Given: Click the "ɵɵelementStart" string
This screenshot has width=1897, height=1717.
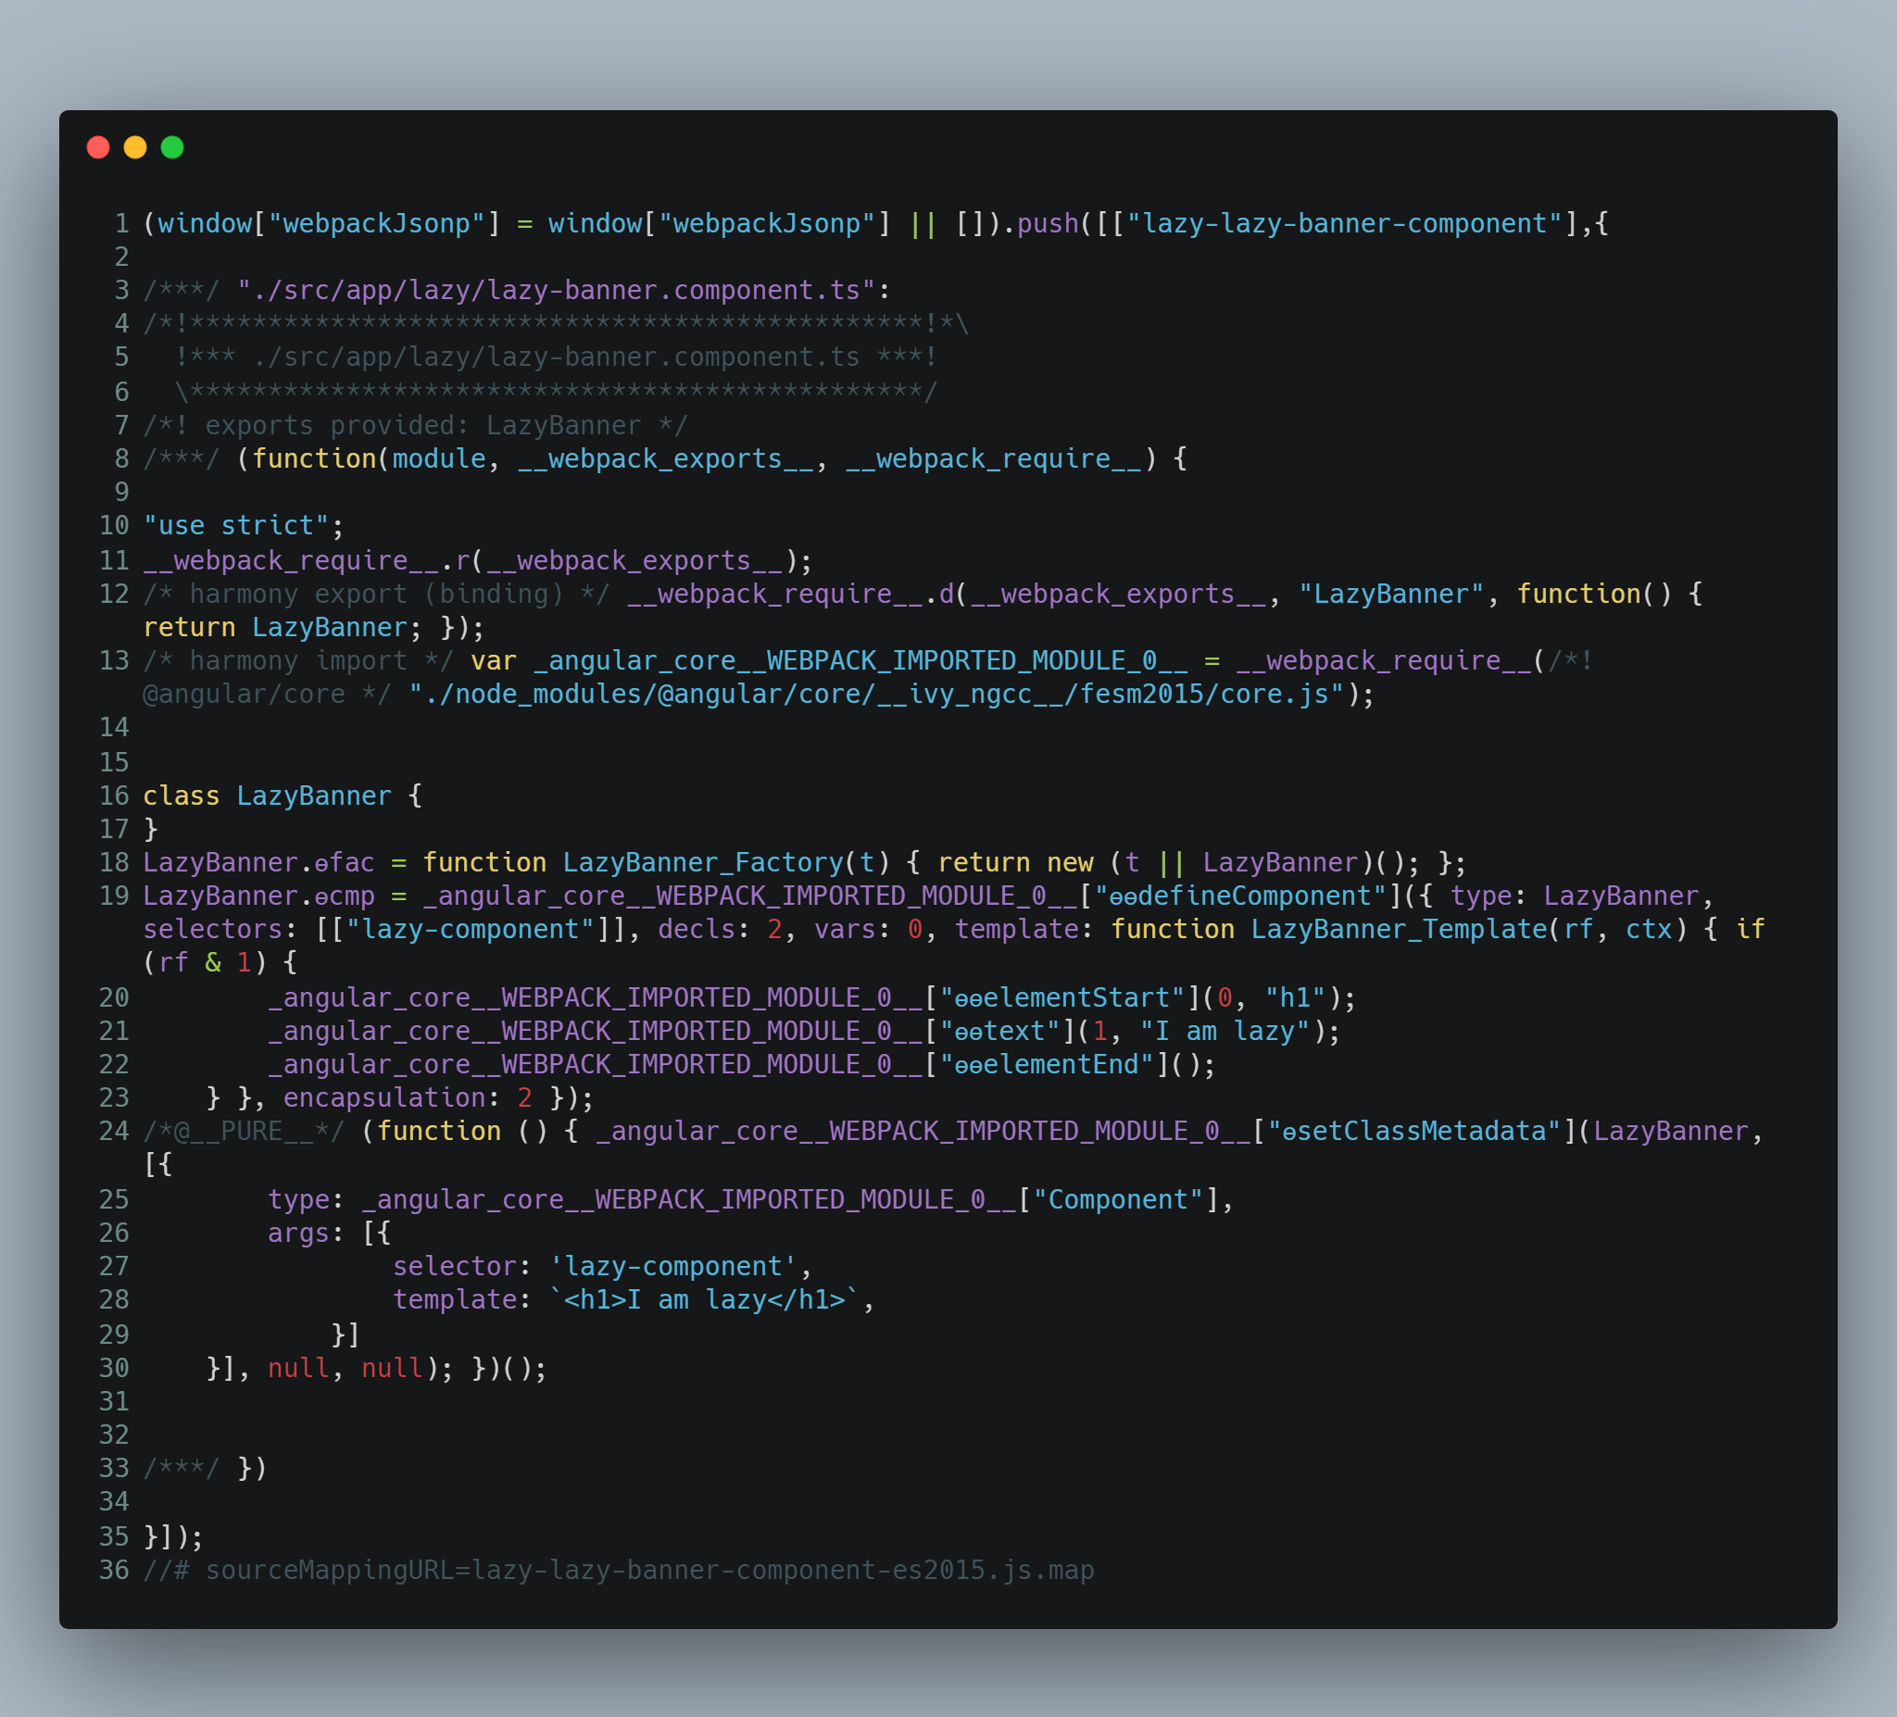Looking at the screenshot, I should (x=1062, y=997).
